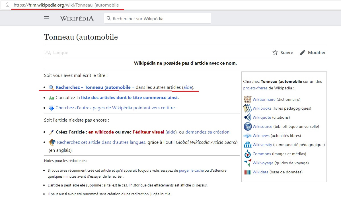
Task: Open Wikibooks text link
Action: point(262,108)
